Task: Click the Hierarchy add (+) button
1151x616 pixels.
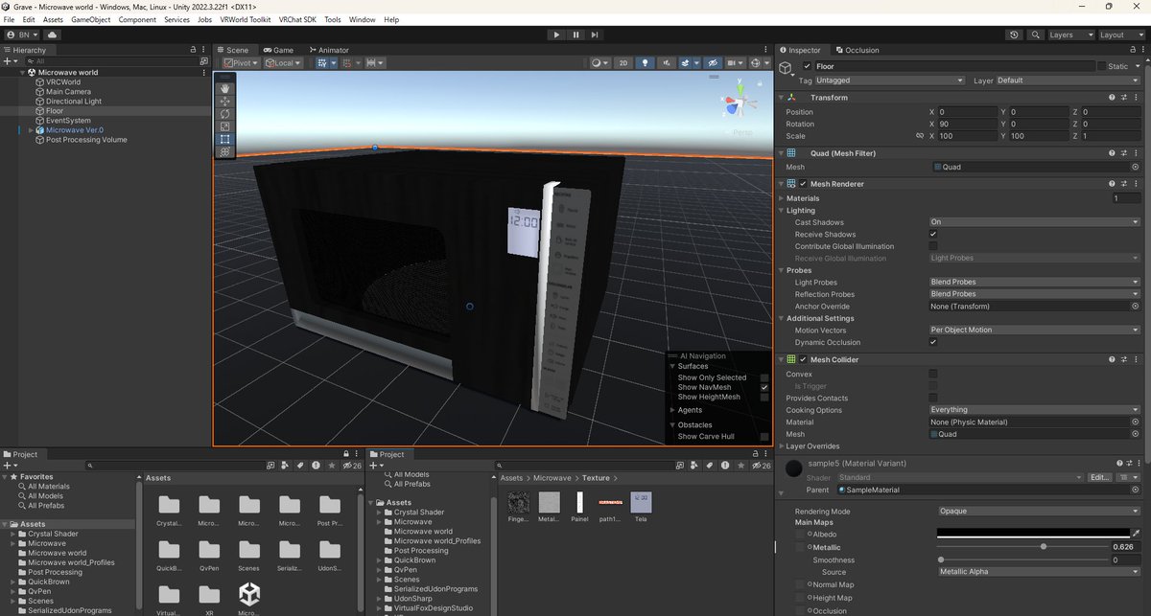Action: pos(10,60)
